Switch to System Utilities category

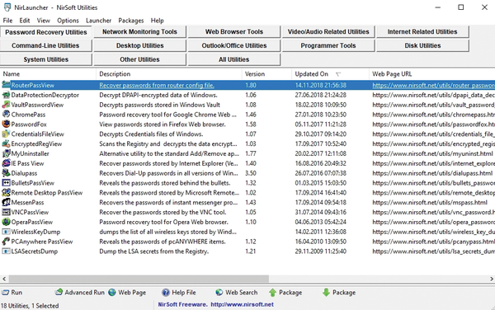click(x=45, y=59)
